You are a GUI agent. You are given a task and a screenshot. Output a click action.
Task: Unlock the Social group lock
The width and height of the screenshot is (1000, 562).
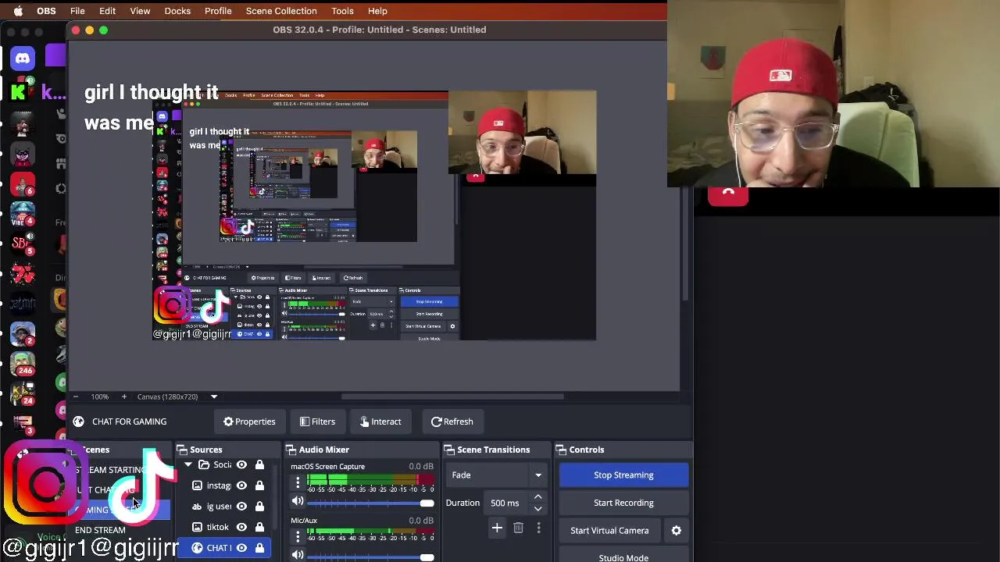click(259, 465)
